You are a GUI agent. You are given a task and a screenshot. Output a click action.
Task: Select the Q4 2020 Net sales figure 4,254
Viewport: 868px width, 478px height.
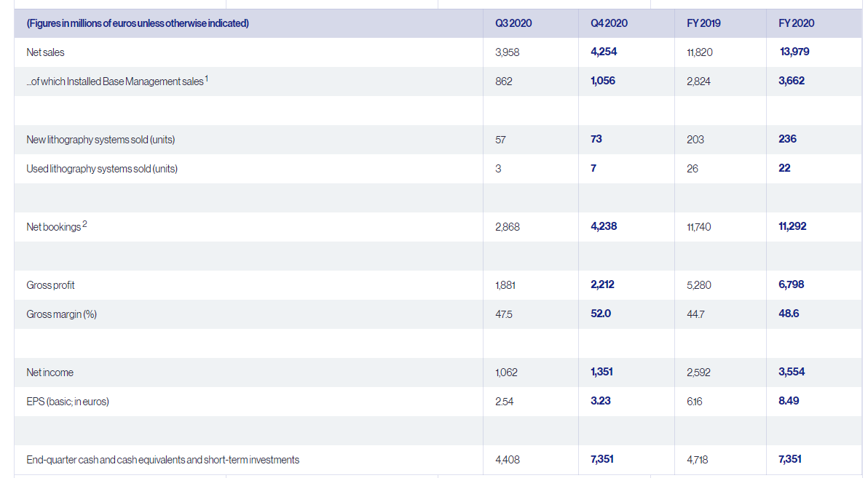(x=604, y=52)
